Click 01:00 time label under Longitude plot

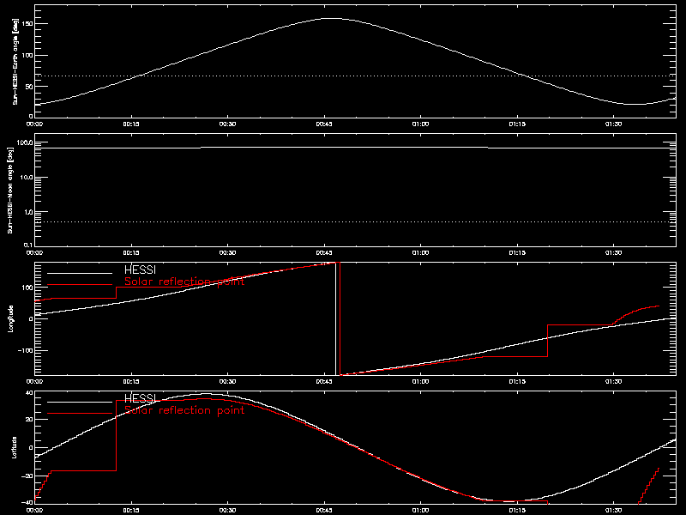tap(420, 381)
